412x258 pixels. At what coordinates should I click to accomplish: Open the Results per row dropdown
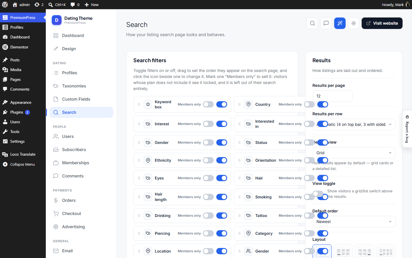point(354,124)
